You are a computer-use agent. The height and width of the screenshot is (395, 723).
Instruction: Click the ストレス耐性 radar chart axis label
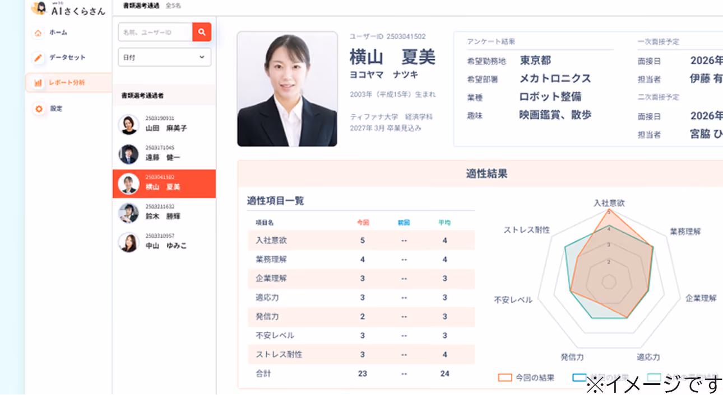[527, 230]
